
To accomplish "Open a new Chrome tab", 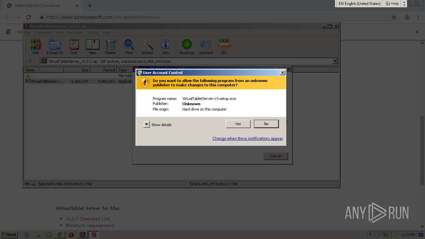I will pos(90,5).
